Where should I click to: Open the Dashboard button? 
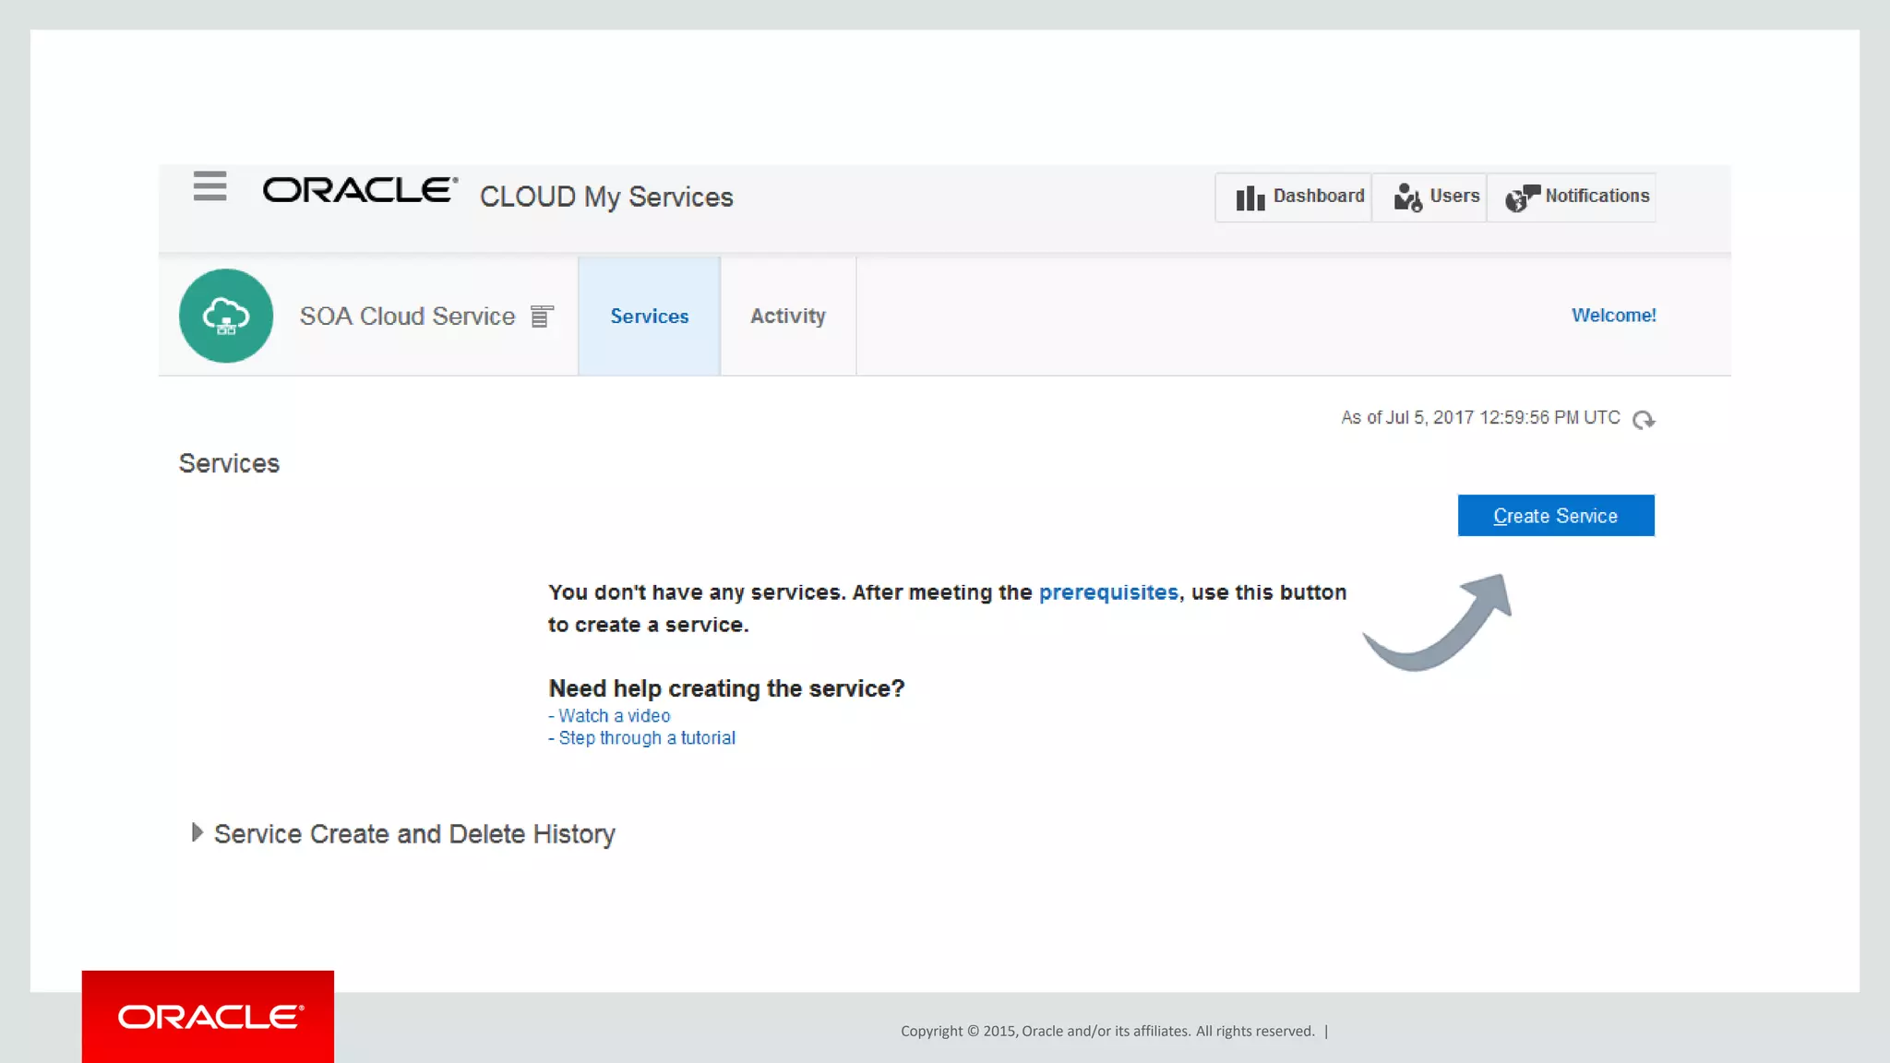1293,197
